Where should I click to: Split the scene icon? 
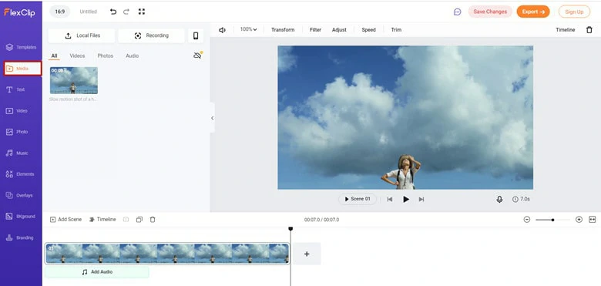126,220
